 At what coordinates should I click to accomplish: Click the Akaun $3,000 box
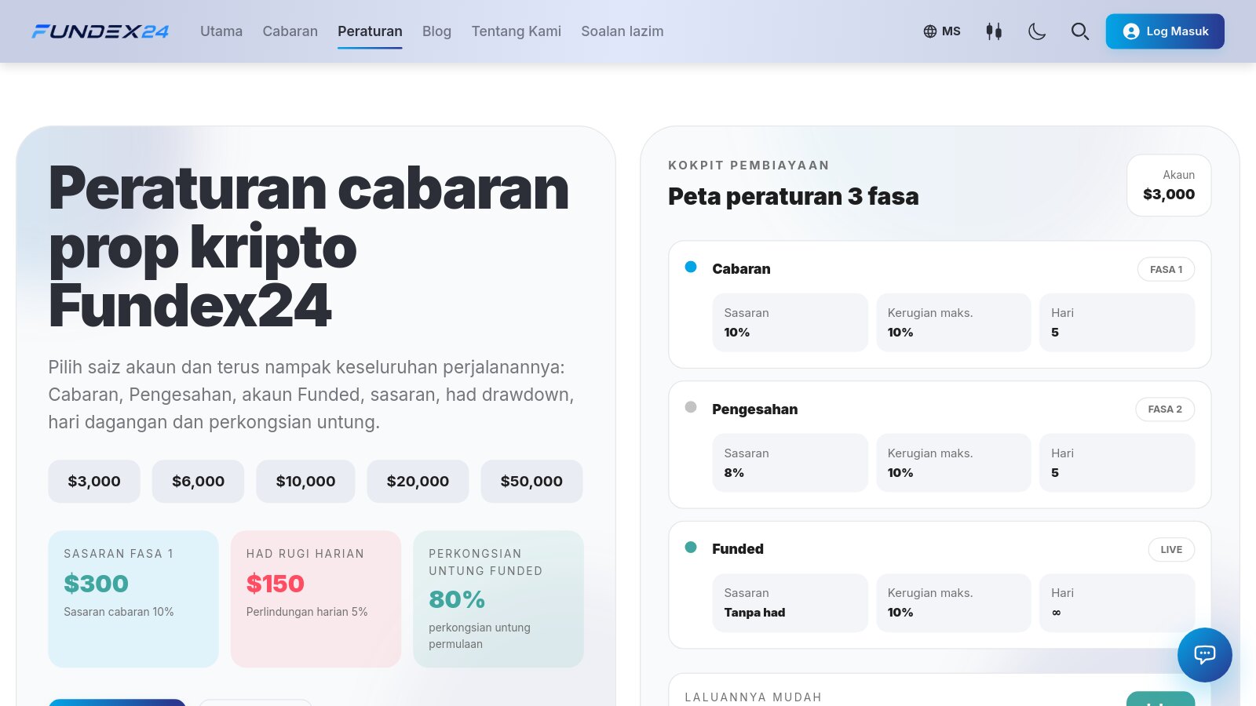click(x=1169, y=185)
